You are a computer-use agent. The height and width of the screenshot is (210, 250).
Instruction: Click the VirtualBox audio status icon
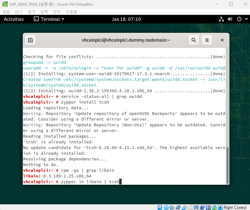coord(172,207)
